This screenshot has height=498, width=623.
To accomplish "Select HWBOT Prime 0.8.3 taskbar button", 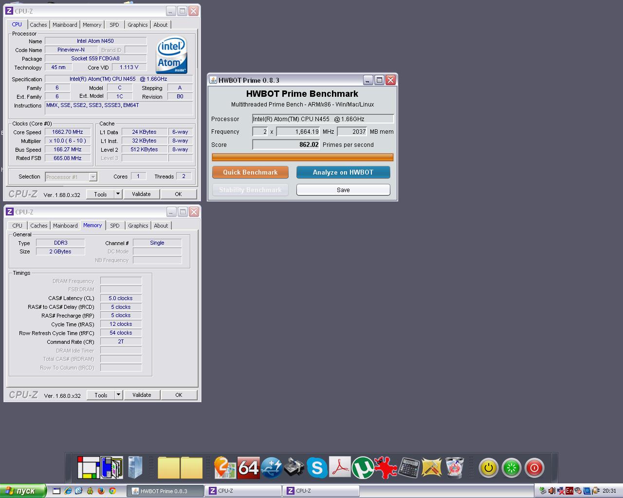I will pyautogui.click(x=165, y=491).
